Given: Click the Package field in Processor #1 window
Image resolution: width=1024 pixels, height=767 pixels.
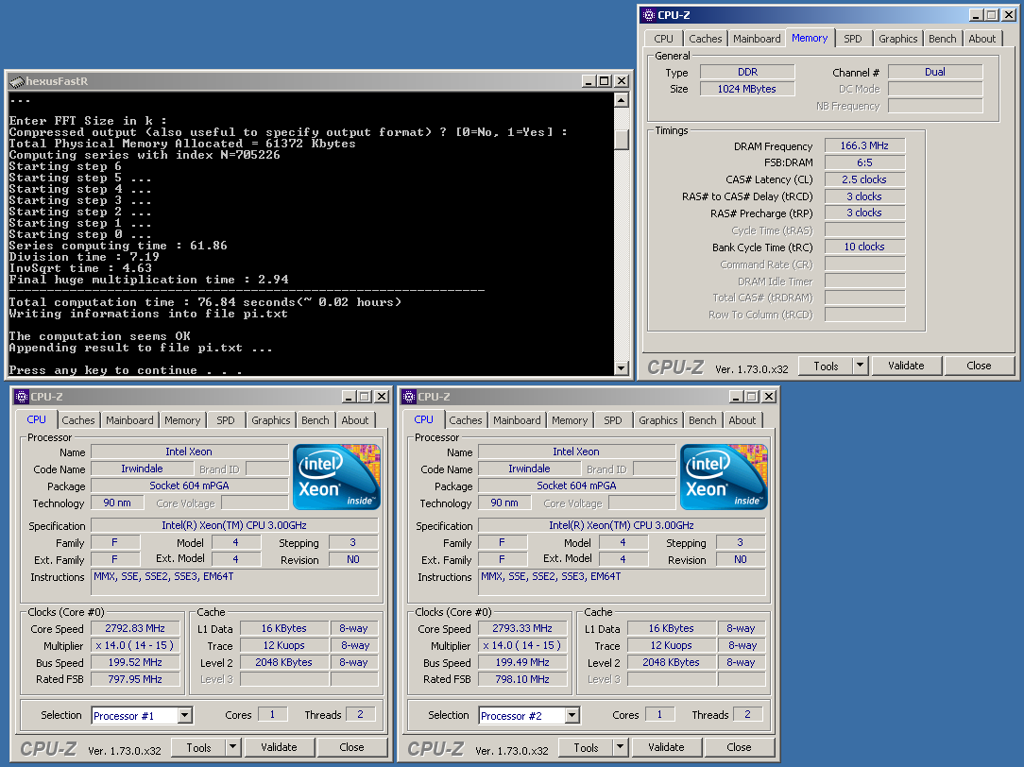Looking at the screenshot, I should tap(189, 486).
